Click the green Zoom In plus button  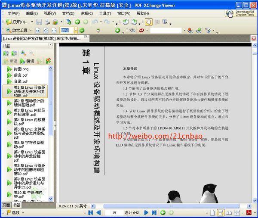[117, 30]
